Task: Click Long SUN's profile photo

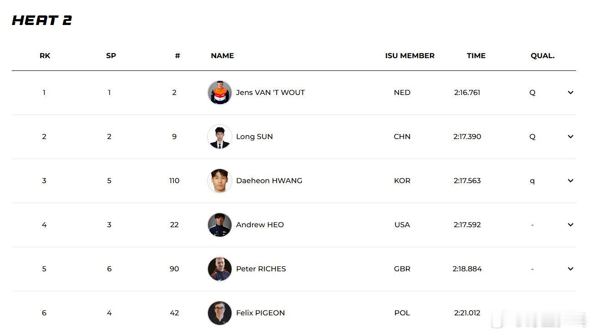Action: (220, 137)
